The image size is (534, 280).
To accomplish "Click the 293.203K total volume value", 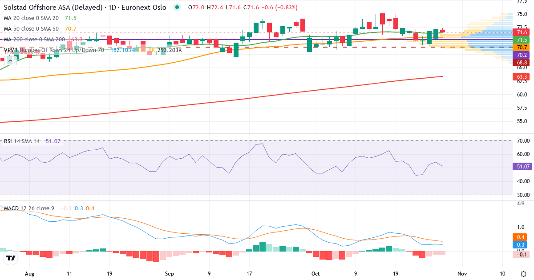I will point(170,50).
